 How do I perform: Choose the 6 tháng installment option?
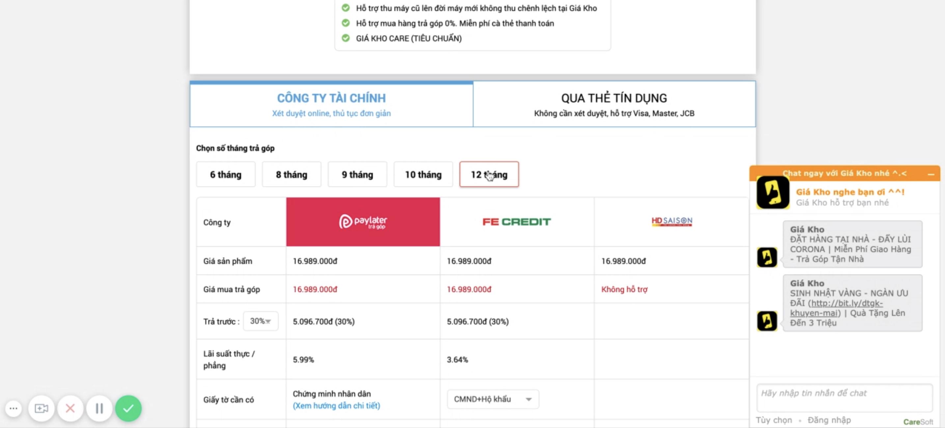coord(226,174)
